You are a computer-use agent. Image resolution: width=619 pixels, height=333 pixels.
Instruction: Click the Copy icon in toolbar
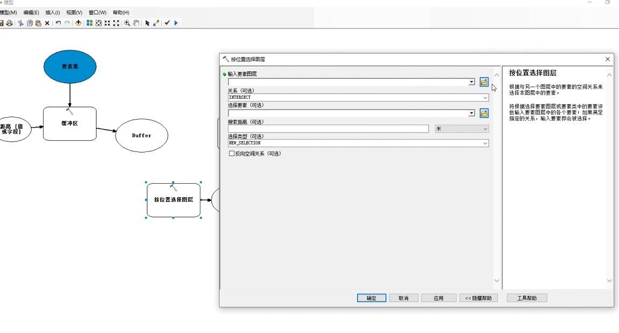tap(30, 23)
